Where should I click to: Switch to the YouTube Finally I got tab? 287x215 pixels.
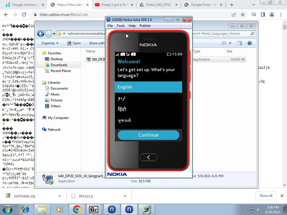[x=114, y=5]
